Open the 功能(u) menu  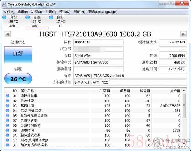click(36, 12)
